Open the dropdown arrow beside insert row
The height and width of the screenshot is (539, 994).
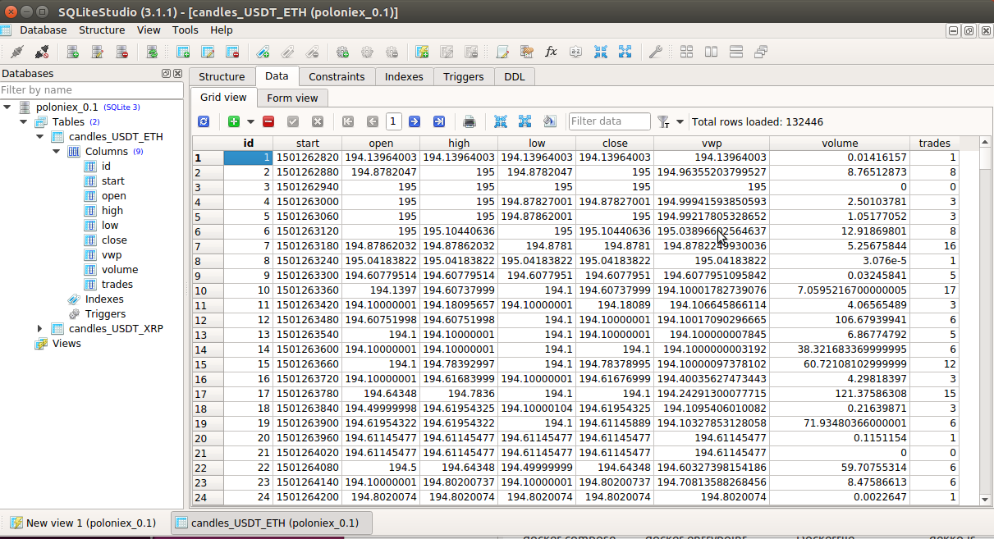[250, 121]
